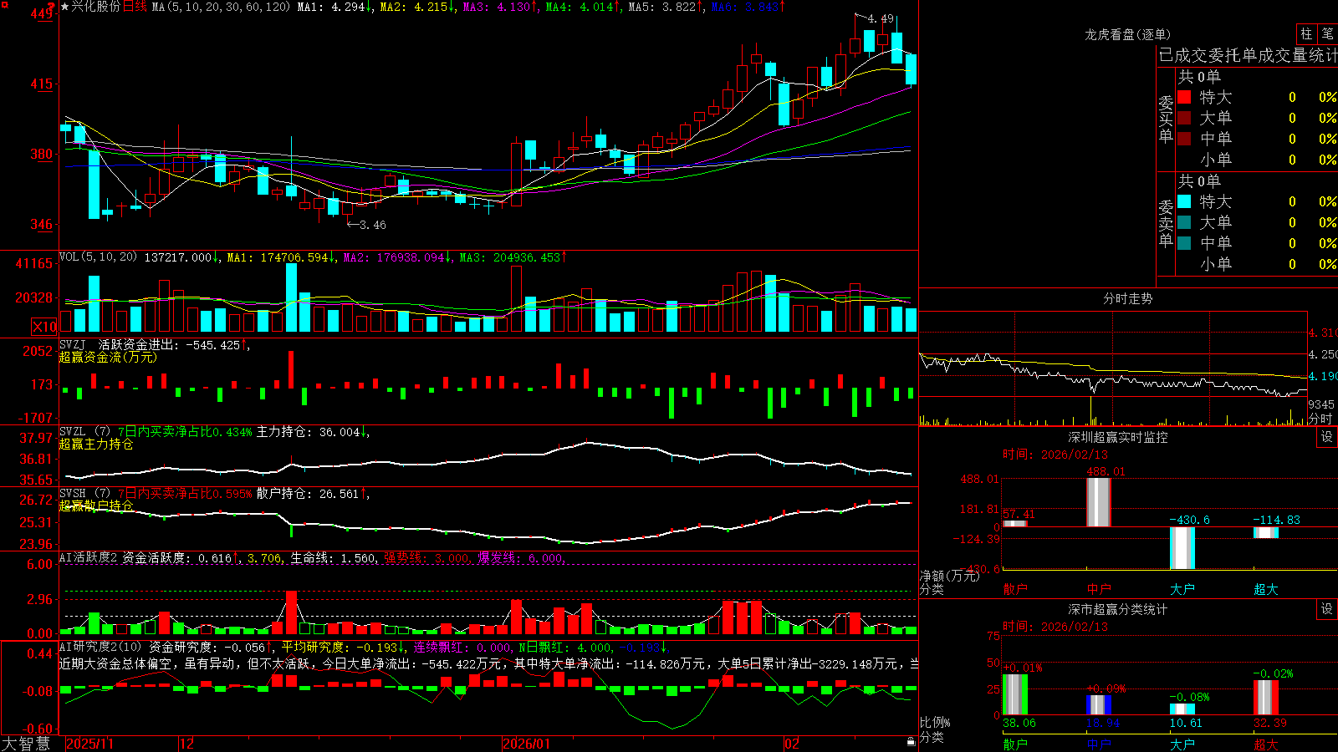This screenshot has width=1338, height=752.
Task: Click the 超大 -114.83 outflow bar
Action: click(x=1266, y=532)
